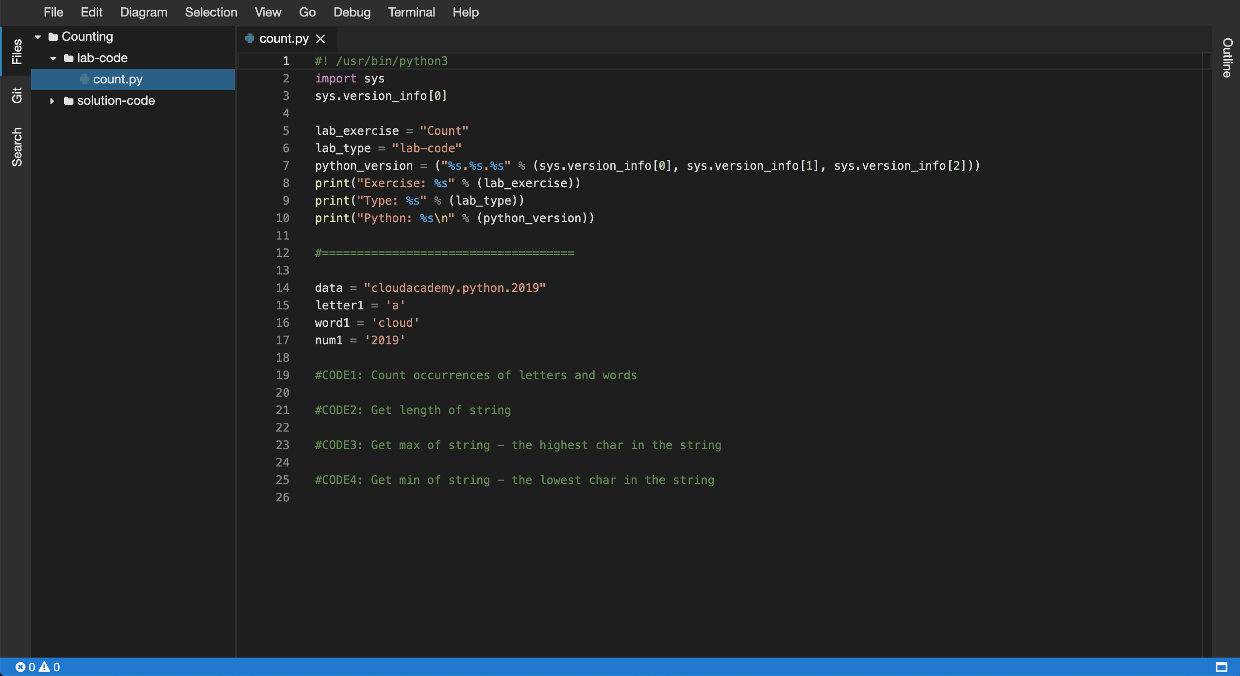Collapse the Counting root folder arrow
Viewport: 1240px width, 676px height.
(x=38, y=37)
